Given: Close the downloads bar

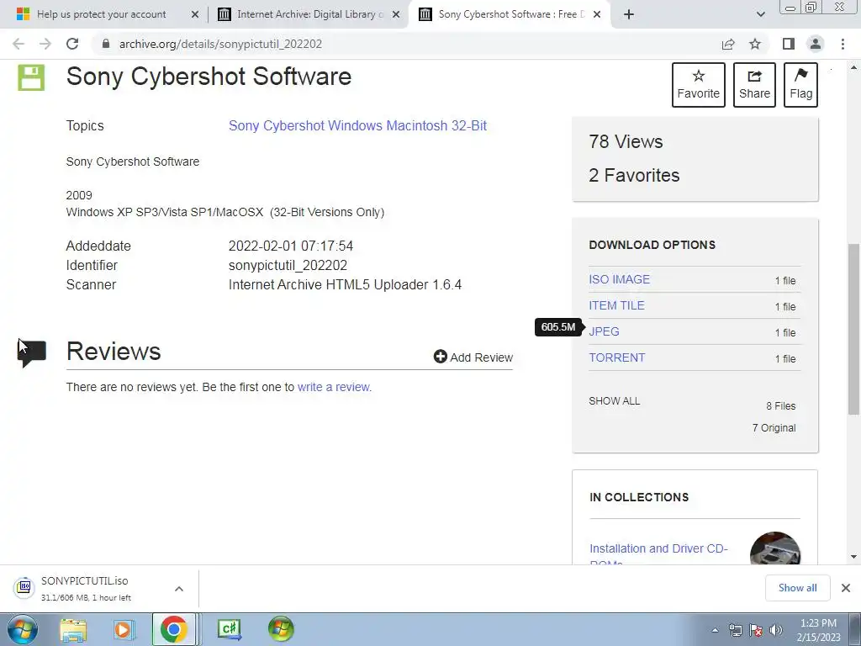Looking at the screenshot, I should tap(846, 588).
